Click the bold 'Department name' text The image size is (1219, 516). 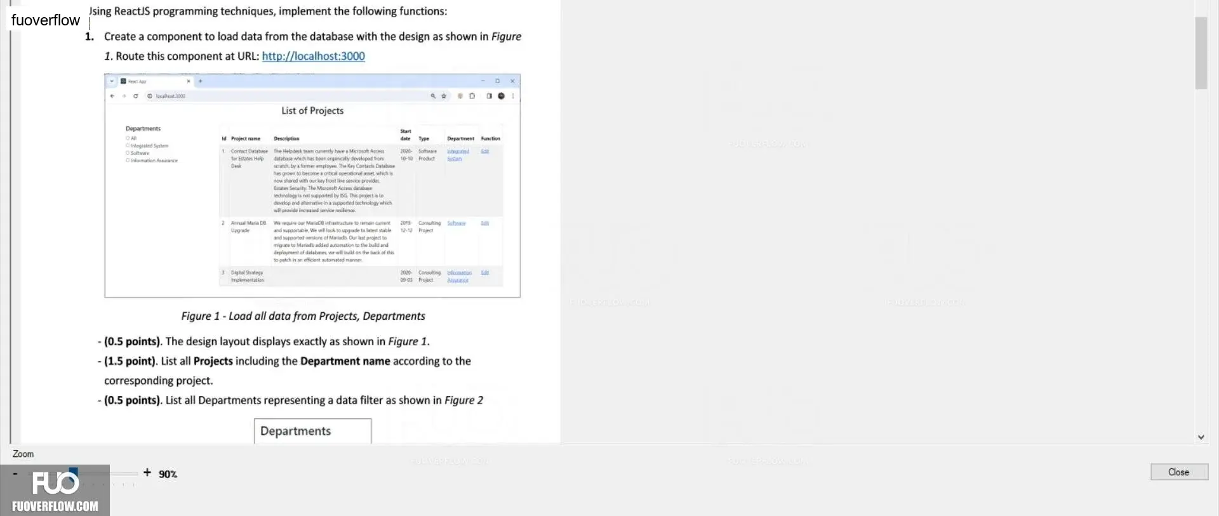pos(345,361)
